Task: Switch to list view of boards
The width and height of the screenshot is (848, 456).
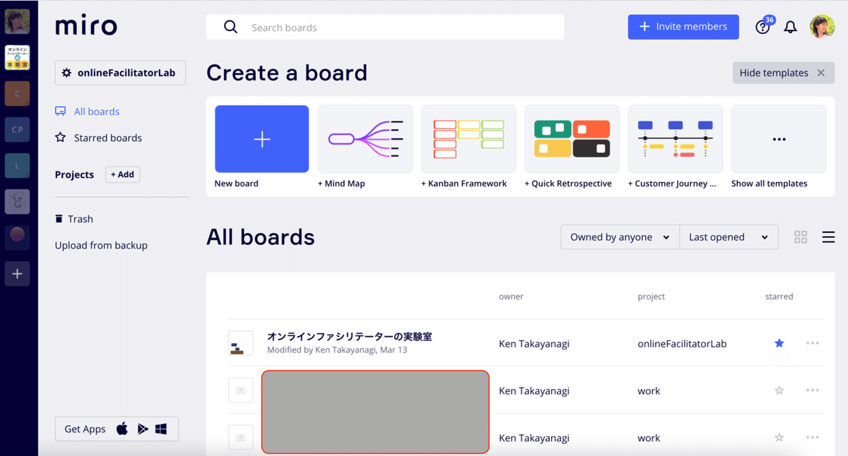Action: pyautogui.click(x=829, y=237)
